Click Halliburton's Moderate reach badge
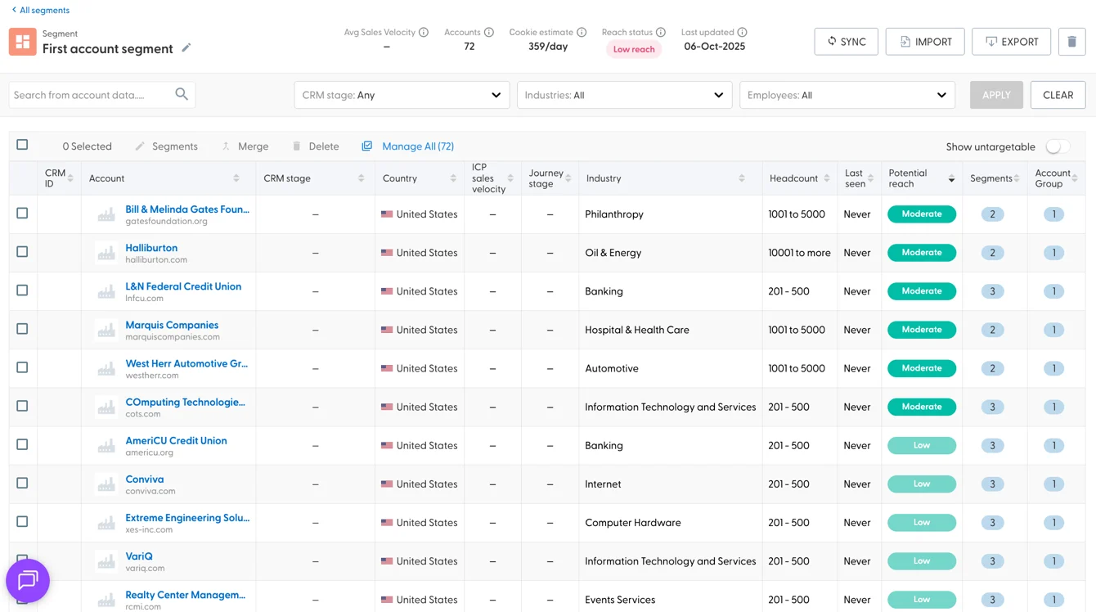 pos(922,253)
